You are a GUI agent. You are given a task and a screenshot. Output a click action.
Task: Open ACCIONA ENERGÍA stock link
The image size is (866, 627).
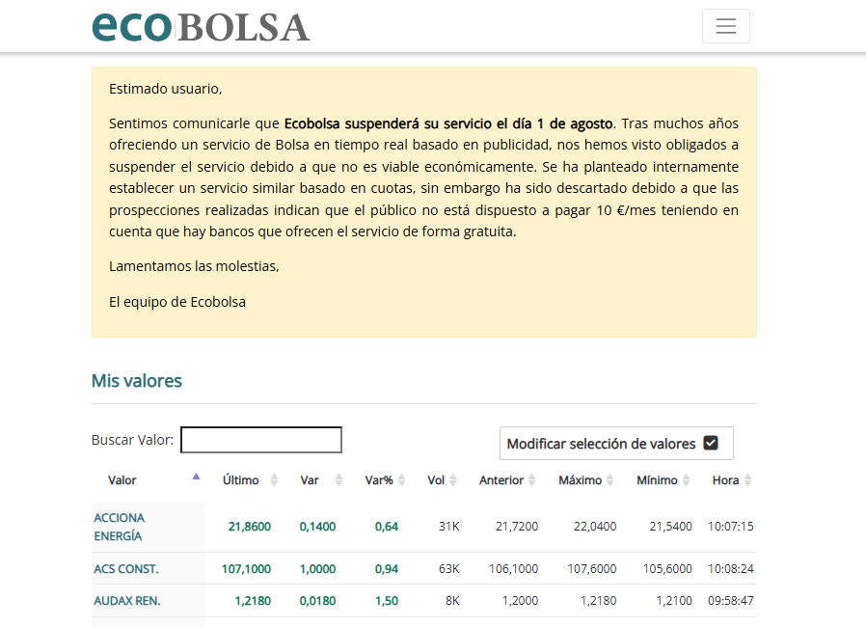[119, 527]
